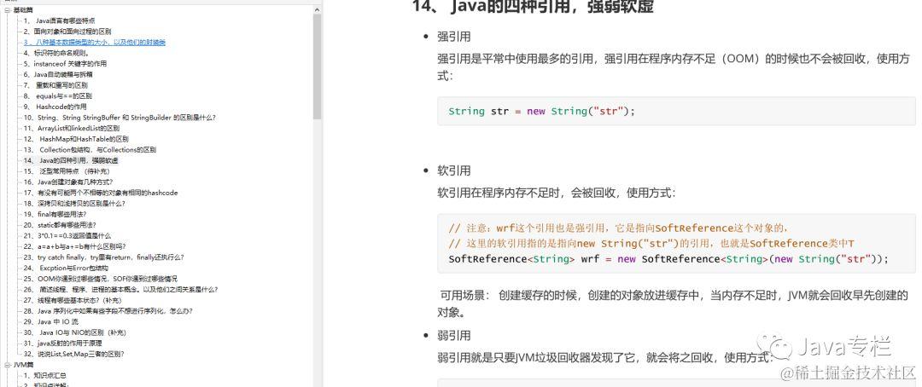
Task: Click the heading 14、Java的四种引用,强弱软虚
Action: tap(533, 7)
